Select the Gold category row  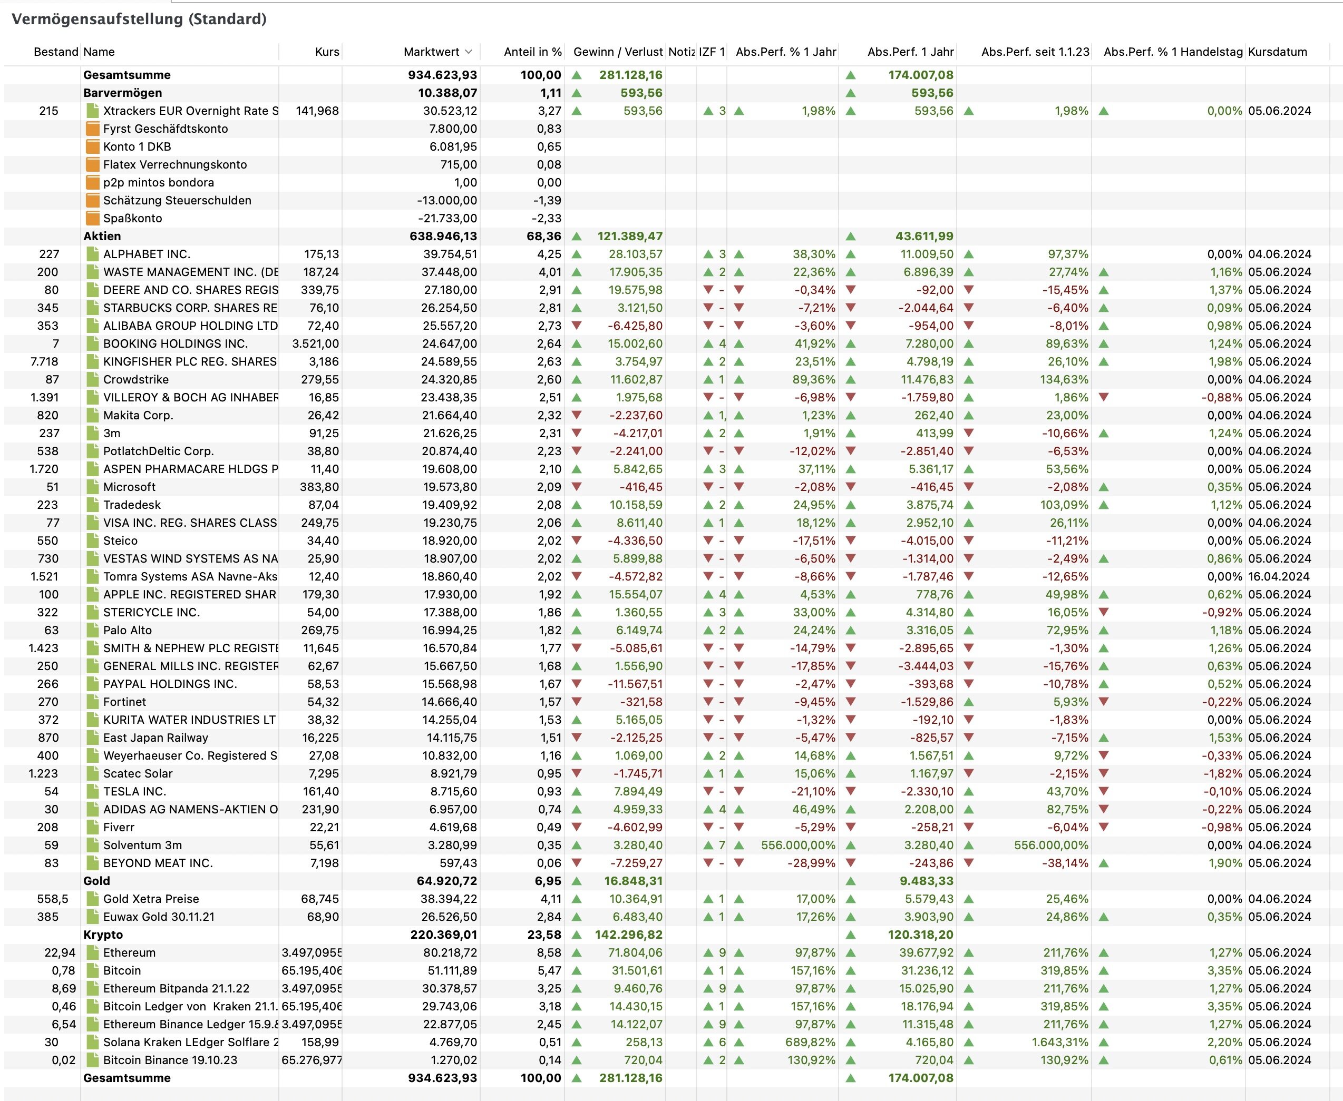[x=96, y=881]
